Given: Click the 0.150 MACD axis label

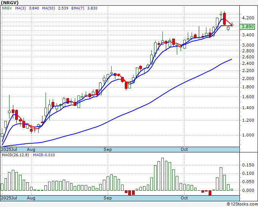Looking at the screenshot, I should pos(248,165).
